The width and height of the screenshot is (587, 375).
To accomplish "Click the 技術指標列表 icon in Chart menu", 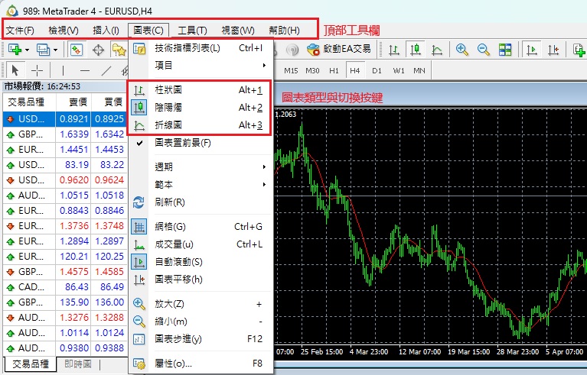I will pyautogui.click(x=139, y=49).
